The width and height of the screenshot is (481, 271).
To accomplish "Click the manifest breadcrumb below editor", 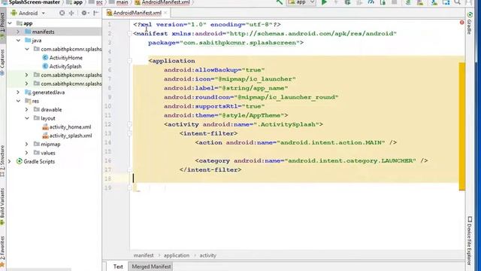I will (x=144, y=255).
